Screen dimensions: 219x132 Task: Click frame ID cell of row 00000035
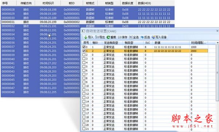pyautogui.click(x=72, y=38)
